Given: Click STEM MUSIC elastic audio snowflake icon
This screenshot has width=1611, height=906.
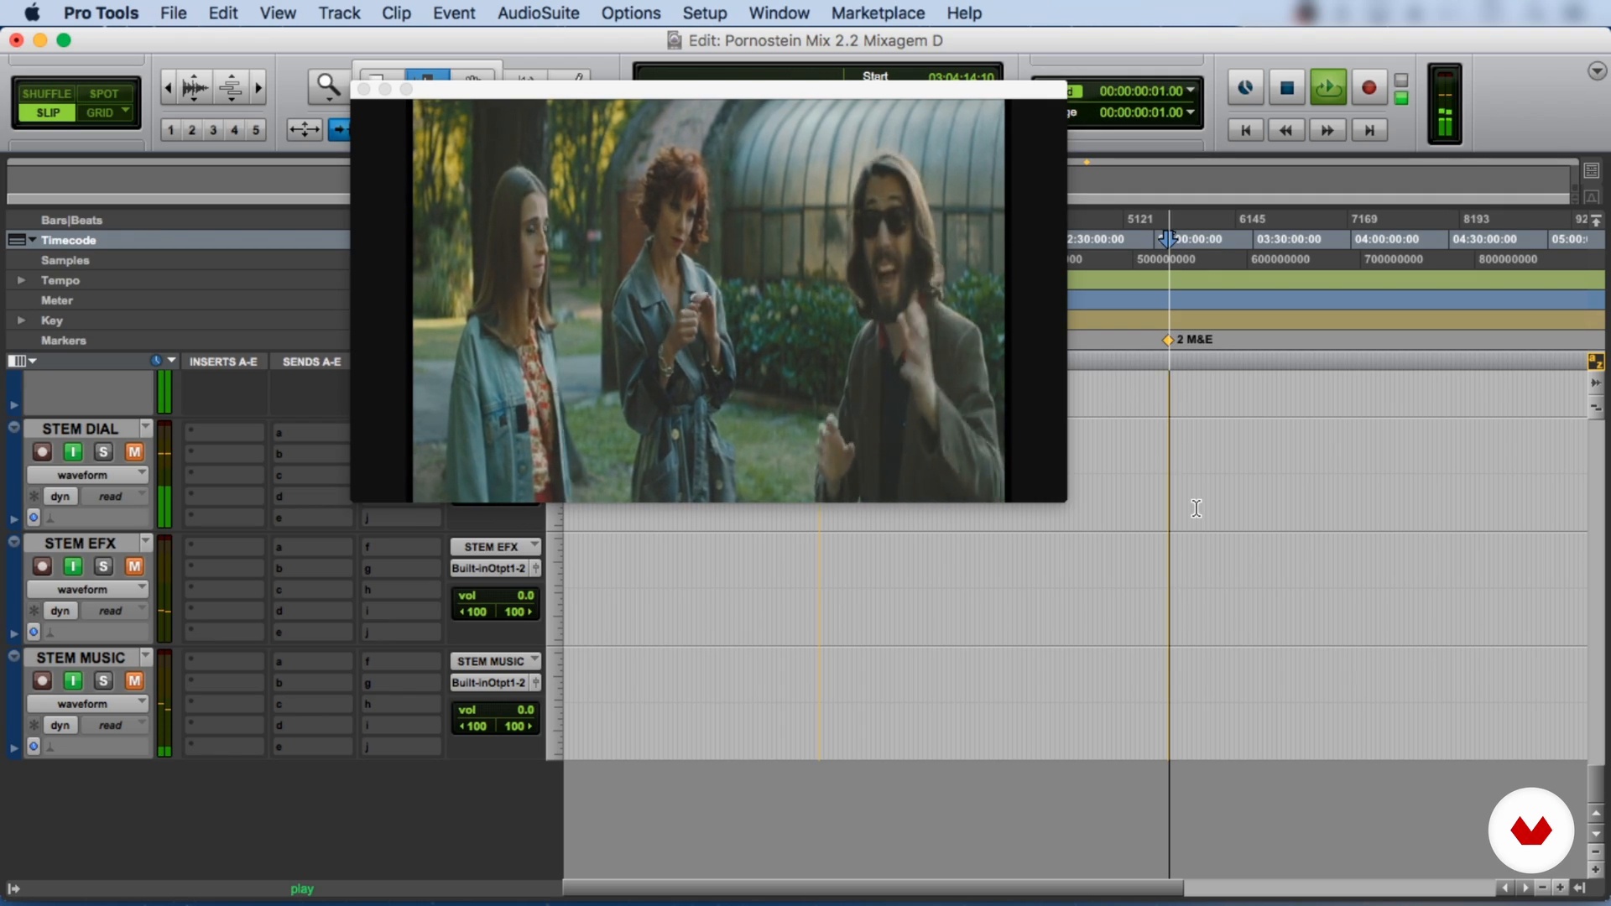Looking at the screenshot, I should coord(34,725).
